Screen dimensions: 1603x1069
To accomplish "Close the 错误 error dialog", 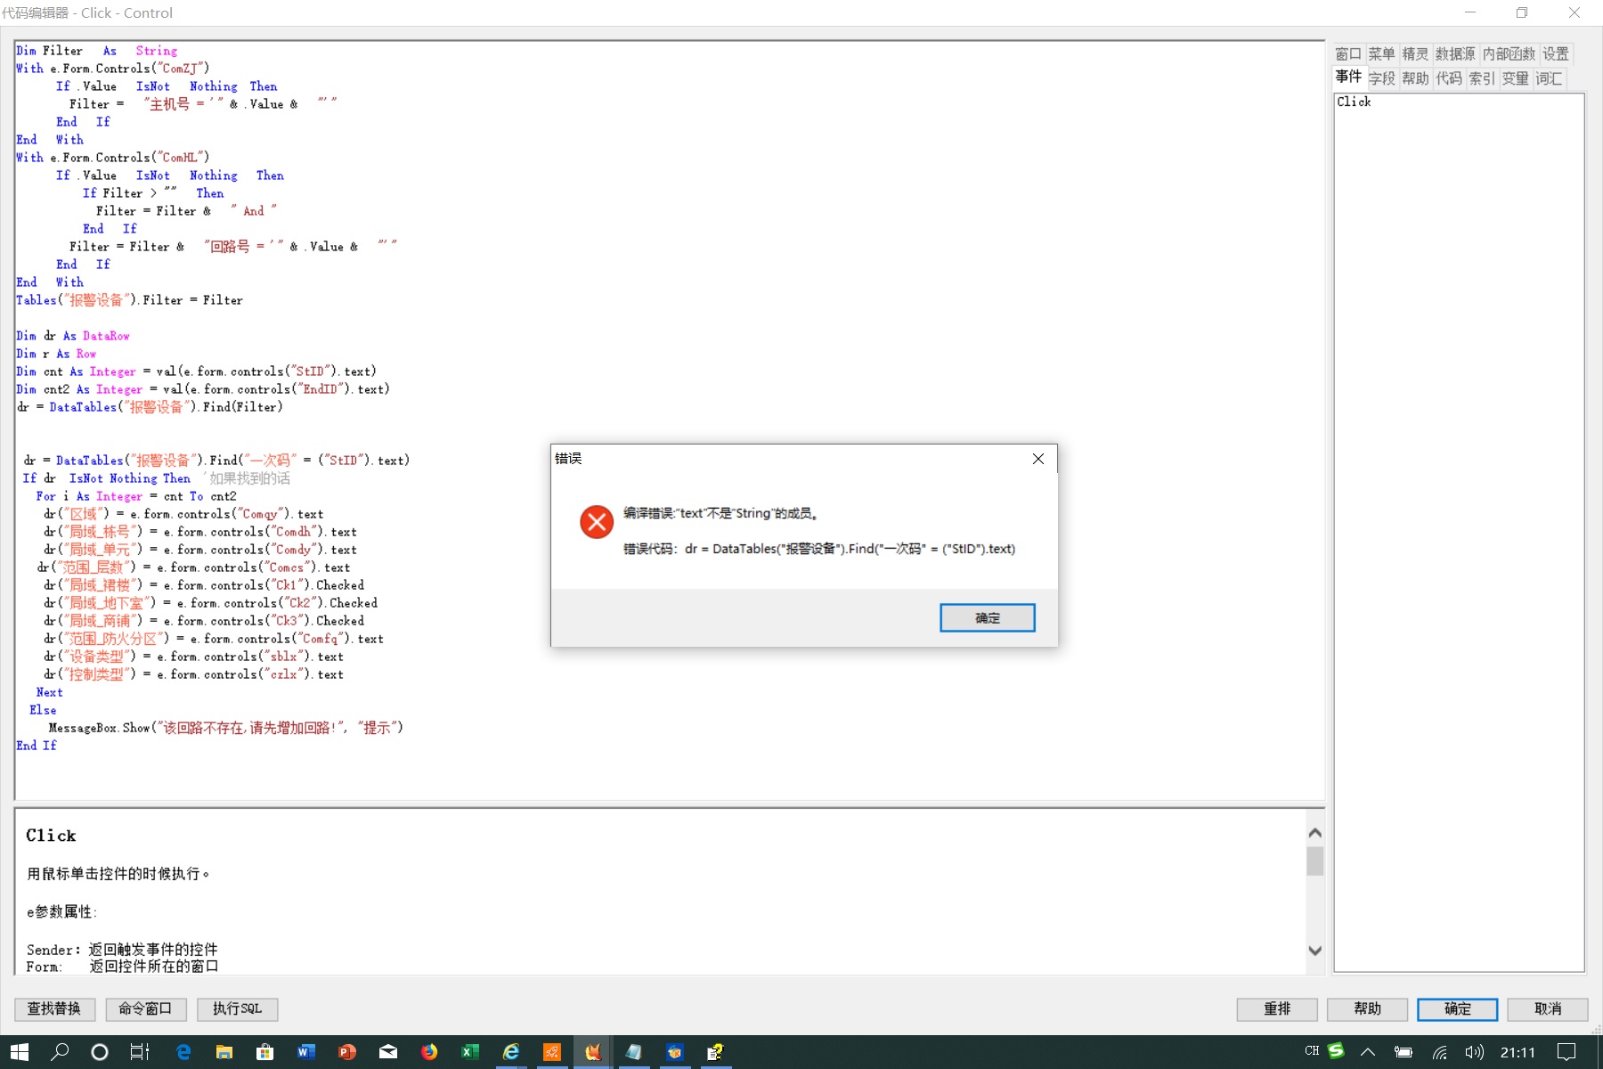I will coord(1037,459).
